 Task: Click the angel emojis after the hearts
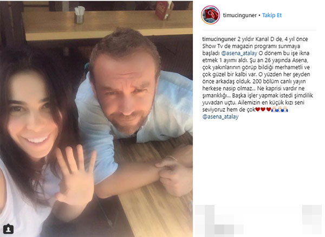[279, 110]
